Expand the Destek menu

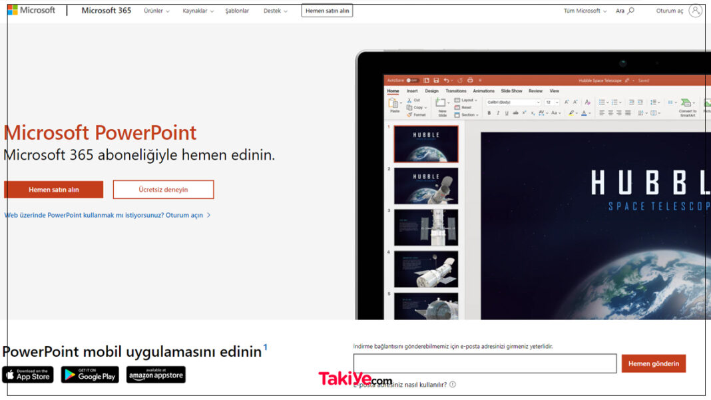tap(275, 11)
